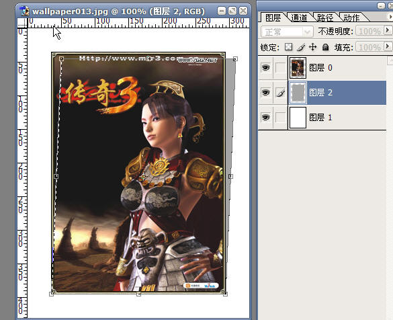Screen dimensions: 393x320
Task: Select 图层 1 white thumbnail
Action: (x=298, y=118)
